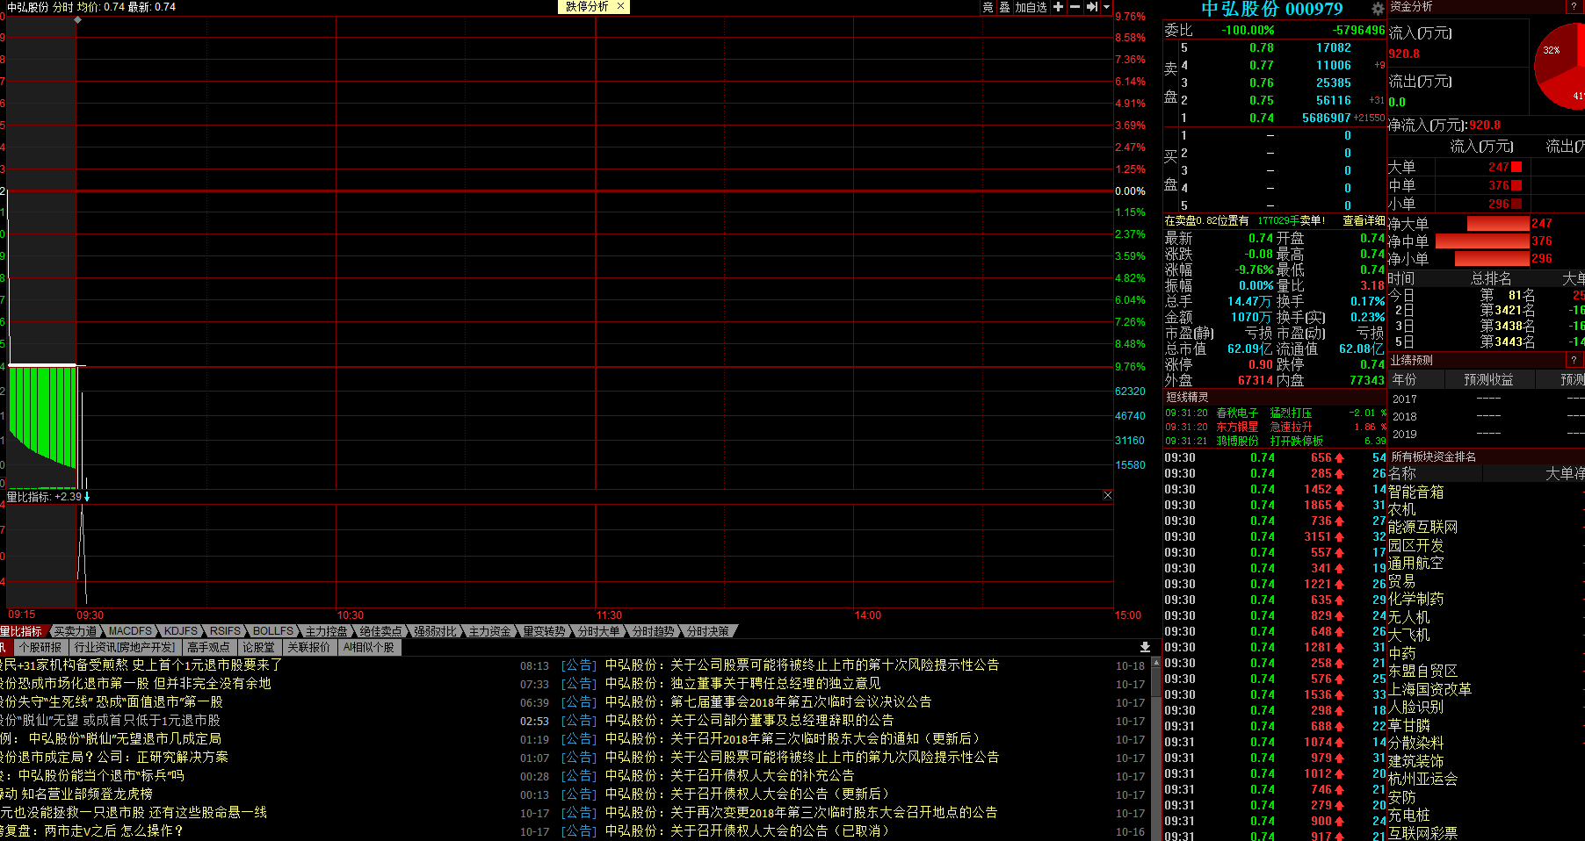Select the 主力控盘 indicator tab
Viewport: 1585px width, 841px height.
[327, 631]
